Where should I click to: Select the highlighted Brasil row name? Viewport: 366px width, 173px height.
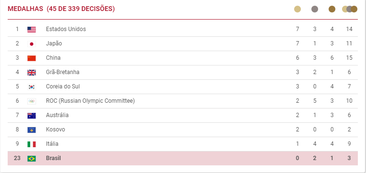tap(53, 158)
